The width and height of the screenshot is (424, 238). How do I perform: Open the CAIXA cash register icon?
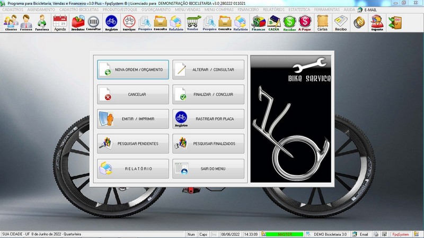pos(274,23)
